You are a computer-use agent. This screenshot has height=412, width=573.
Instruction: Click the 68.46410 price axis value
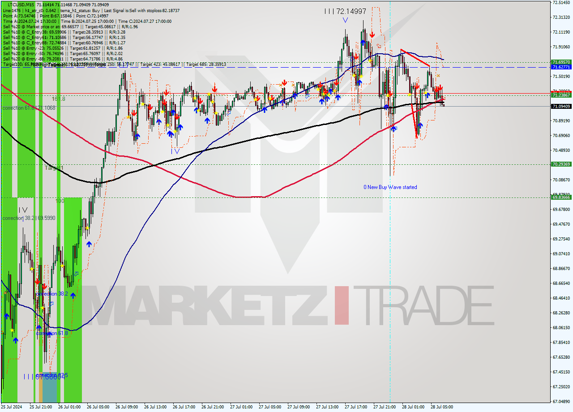pyautogui.click(x=561, y=298)
